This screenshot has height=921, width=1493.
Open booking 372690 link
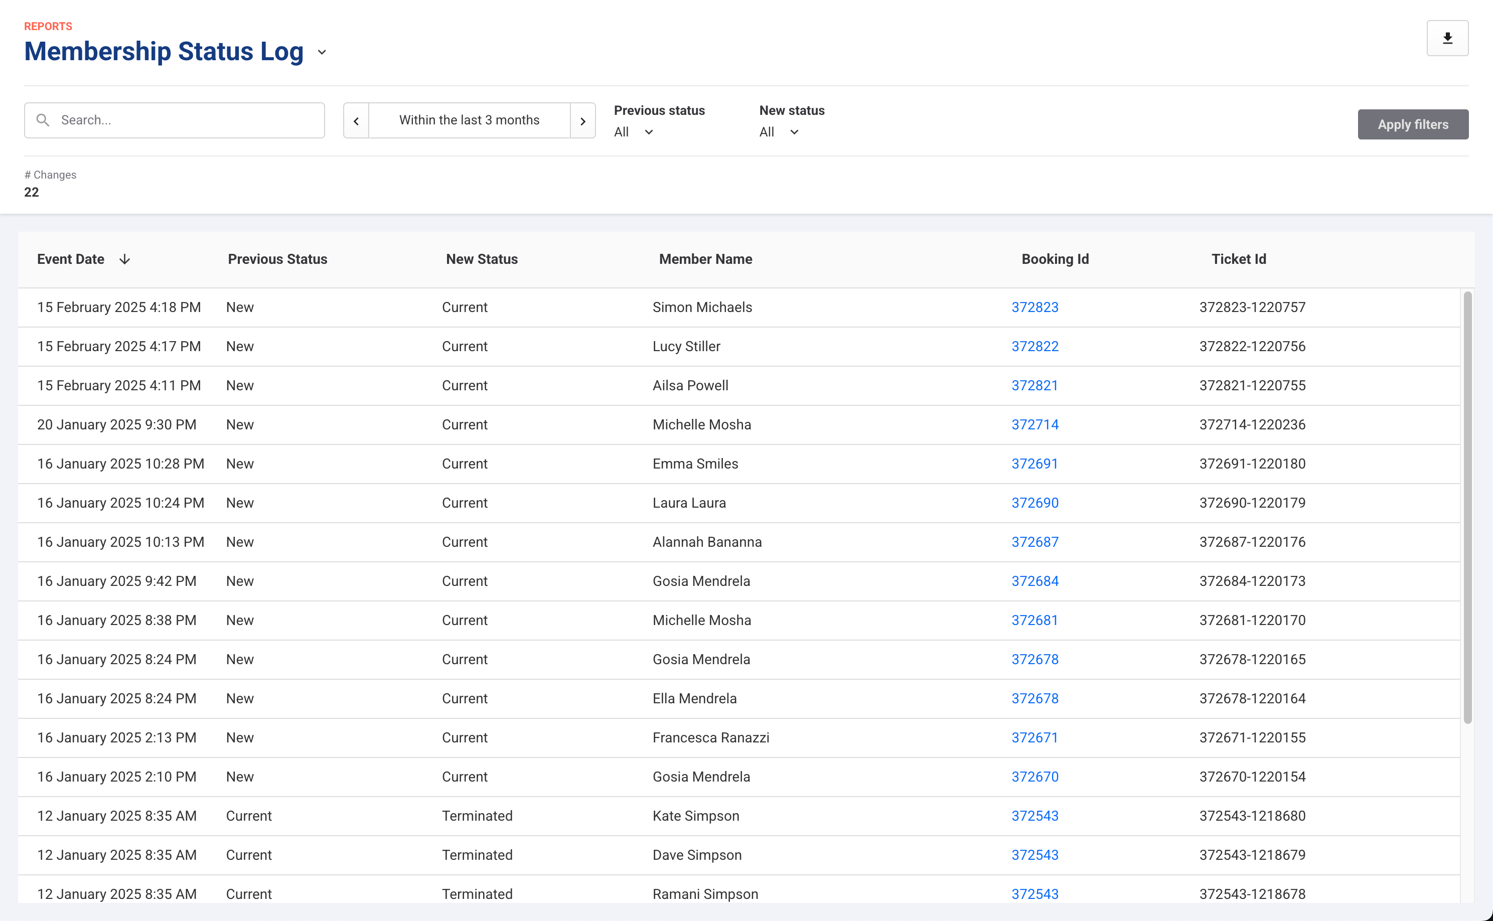1035,503
